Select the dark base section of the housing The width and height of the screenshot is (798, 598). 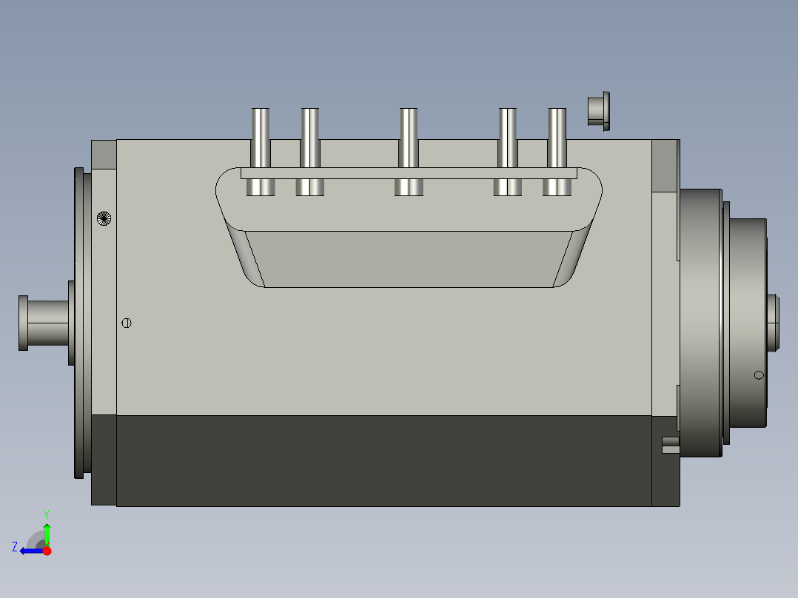(384, 460)
